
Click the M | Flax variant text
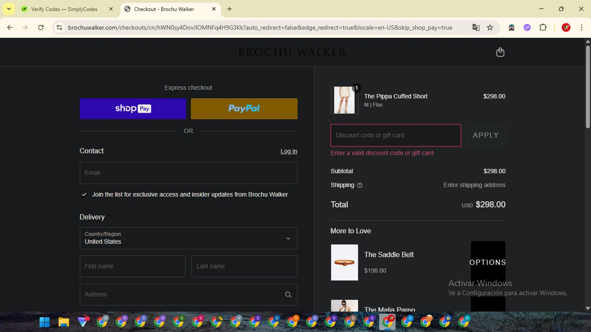pos(373,105)
